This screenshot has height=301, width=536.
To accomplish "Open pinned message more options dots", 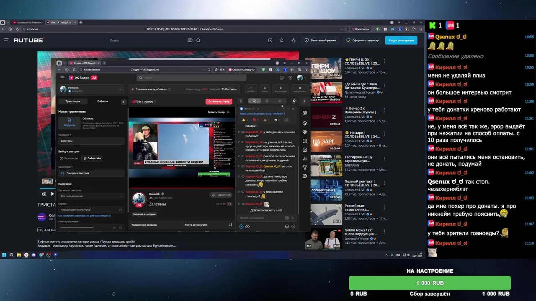I will [284, 109].
